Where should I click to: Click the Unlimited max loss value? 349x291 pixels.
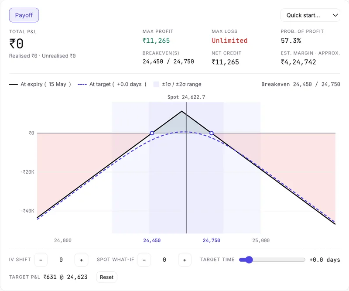[x=229, y=41]
